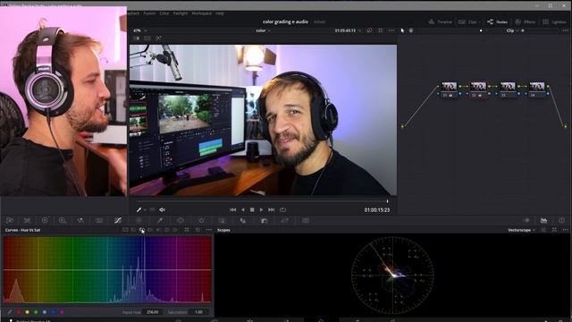
Task: Open the Power Window palette
Action: point(181,220)
